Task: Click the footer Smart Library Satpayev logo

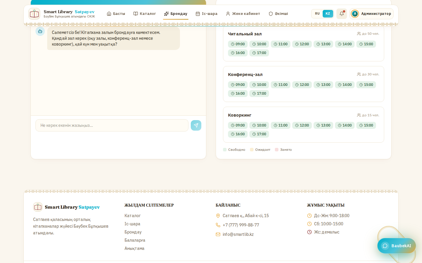Action: 67,207
